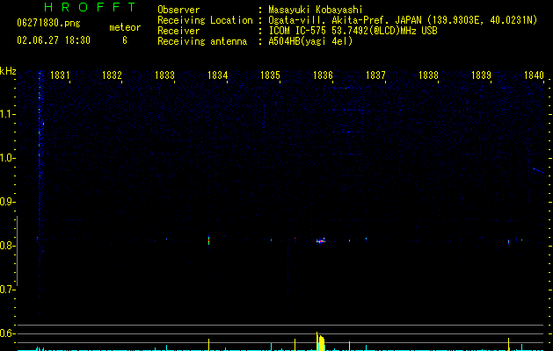Click the gray vertical bar beside frequency axis

[17, 251]
